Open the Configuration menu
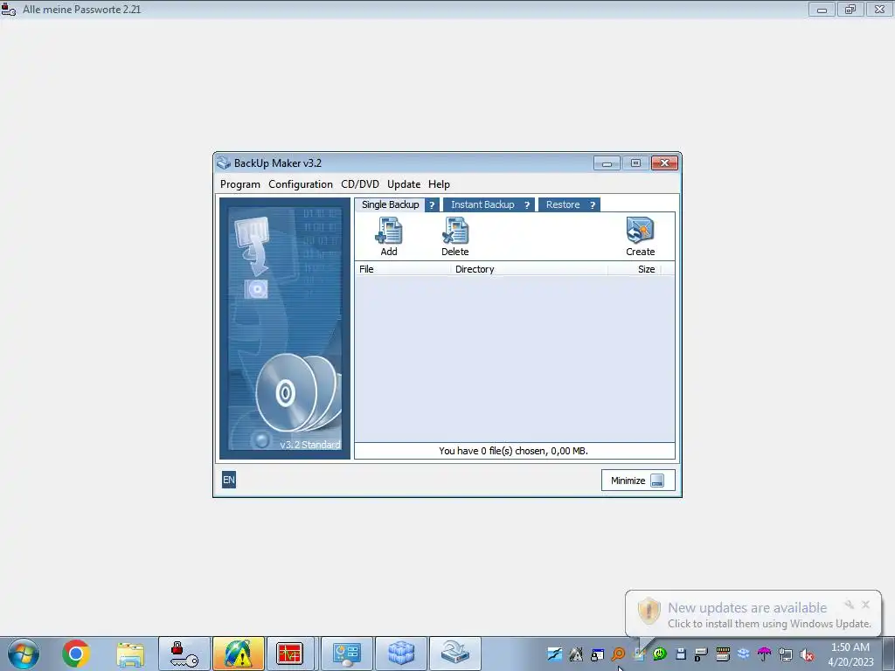The image size is (895, 671). click(301, 184)
